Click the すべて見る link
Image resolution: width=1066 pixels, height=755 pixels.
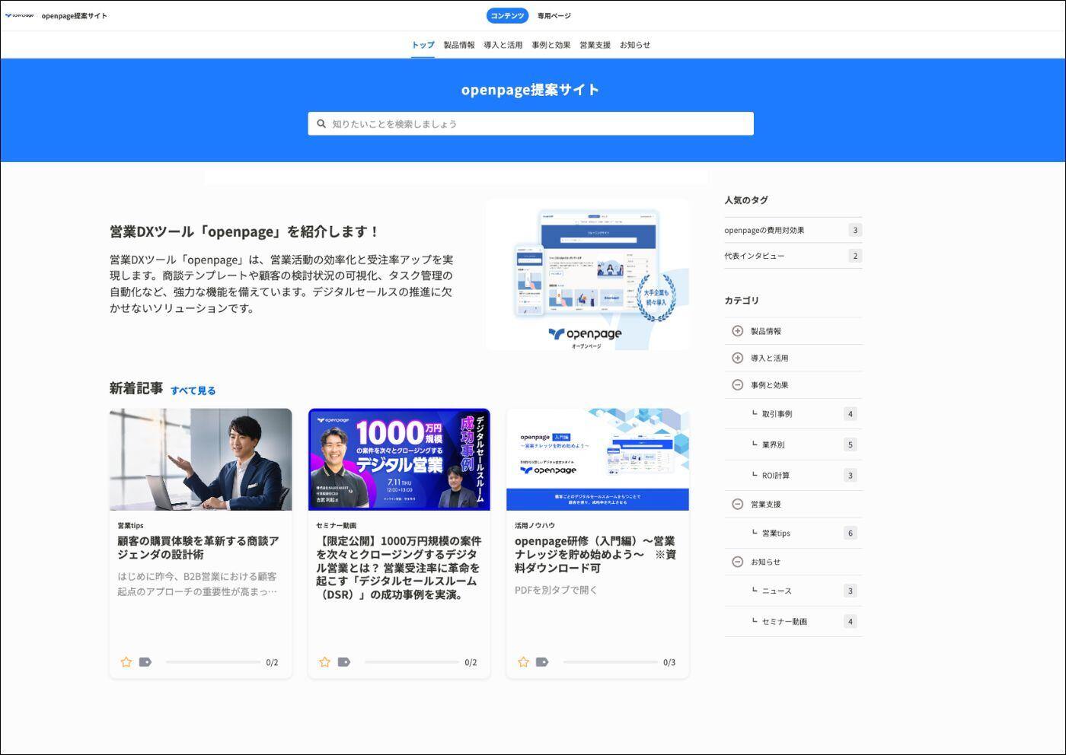193,390
